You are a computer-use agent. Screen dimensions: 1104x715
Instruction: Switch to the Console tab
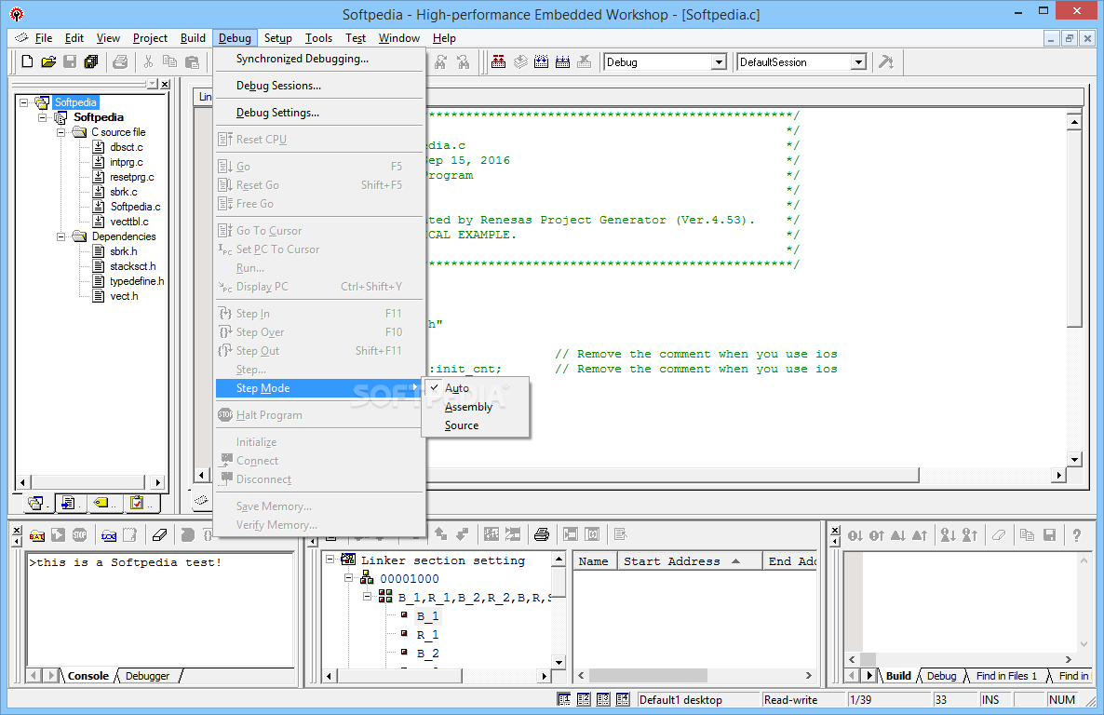click(88, 676)
